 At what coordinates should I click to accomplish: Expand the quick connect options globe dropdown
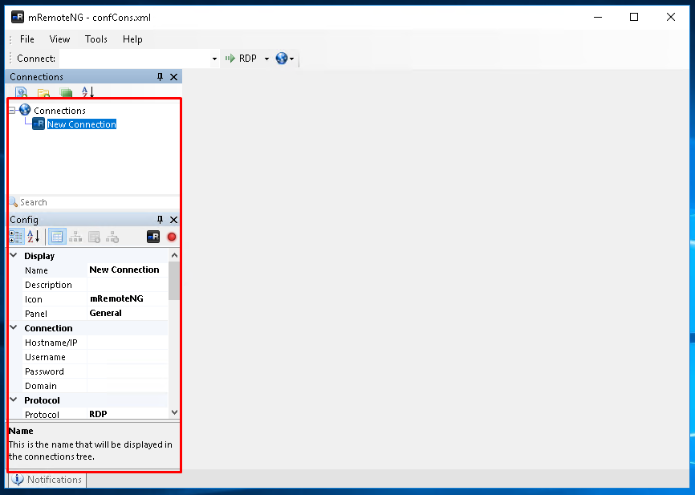293,58
